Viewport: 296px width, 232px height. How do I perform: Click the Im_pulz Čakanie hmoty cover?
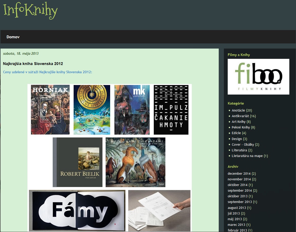tap(171, 110)
